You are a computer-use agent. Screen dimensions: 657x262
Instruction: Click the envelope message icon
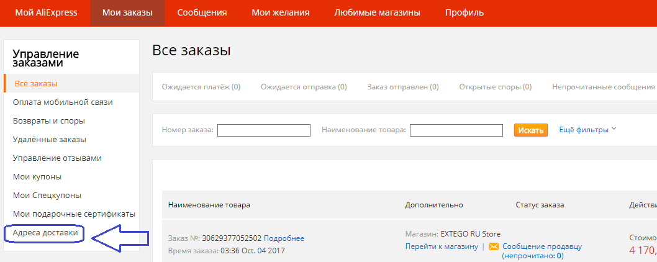pyautogui.click(x=494, y=246)
